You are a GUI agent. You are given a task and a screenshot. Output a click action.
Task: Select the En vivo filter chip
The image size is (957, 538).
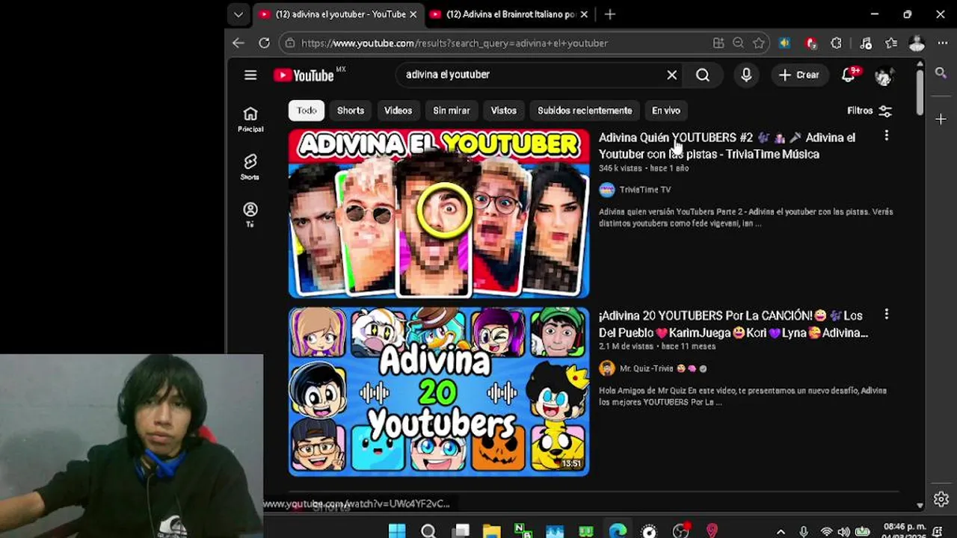coord(666,111)
